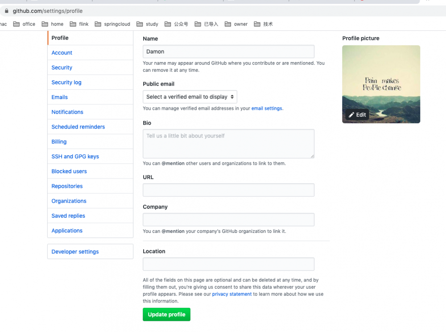Image resolution: width=446 pixels, height=332 pixels.
Task: Go to Applications settings
Action: (x=91, y=230)
